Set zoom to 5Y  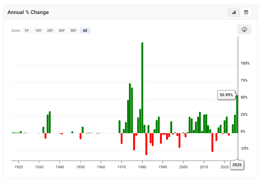click(27, 31)
